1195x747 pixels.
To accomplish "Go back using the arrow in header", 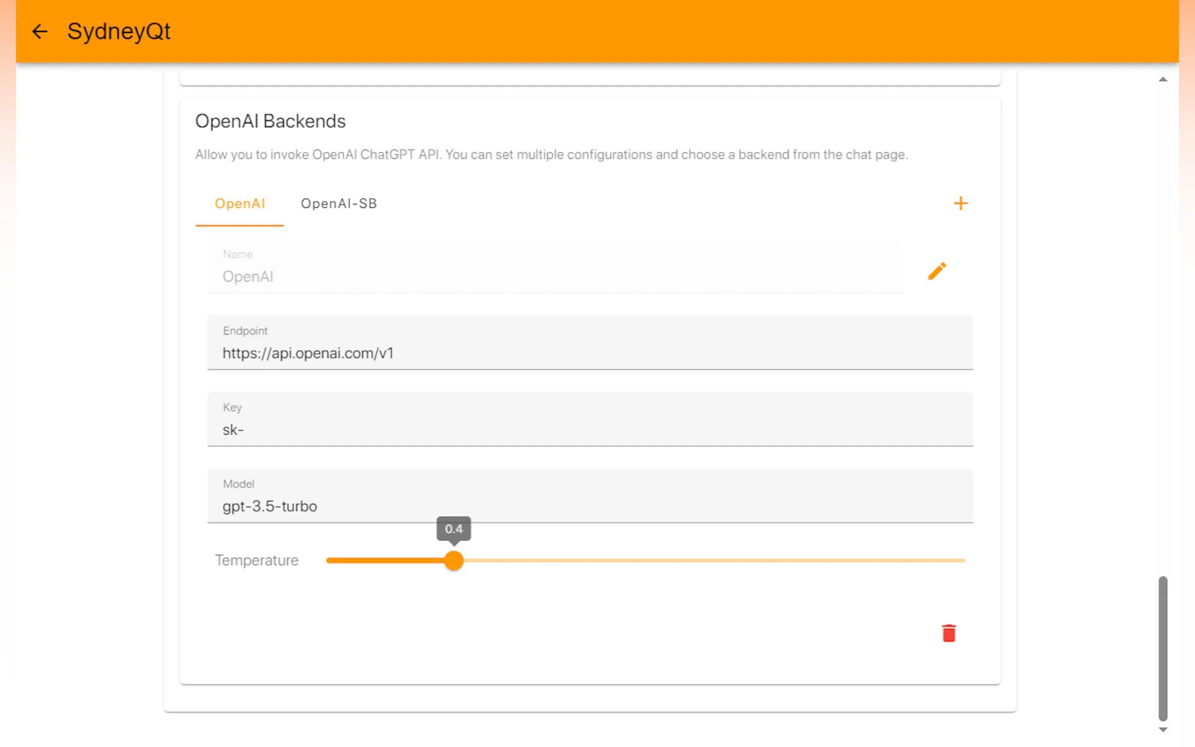I will 40,32.
